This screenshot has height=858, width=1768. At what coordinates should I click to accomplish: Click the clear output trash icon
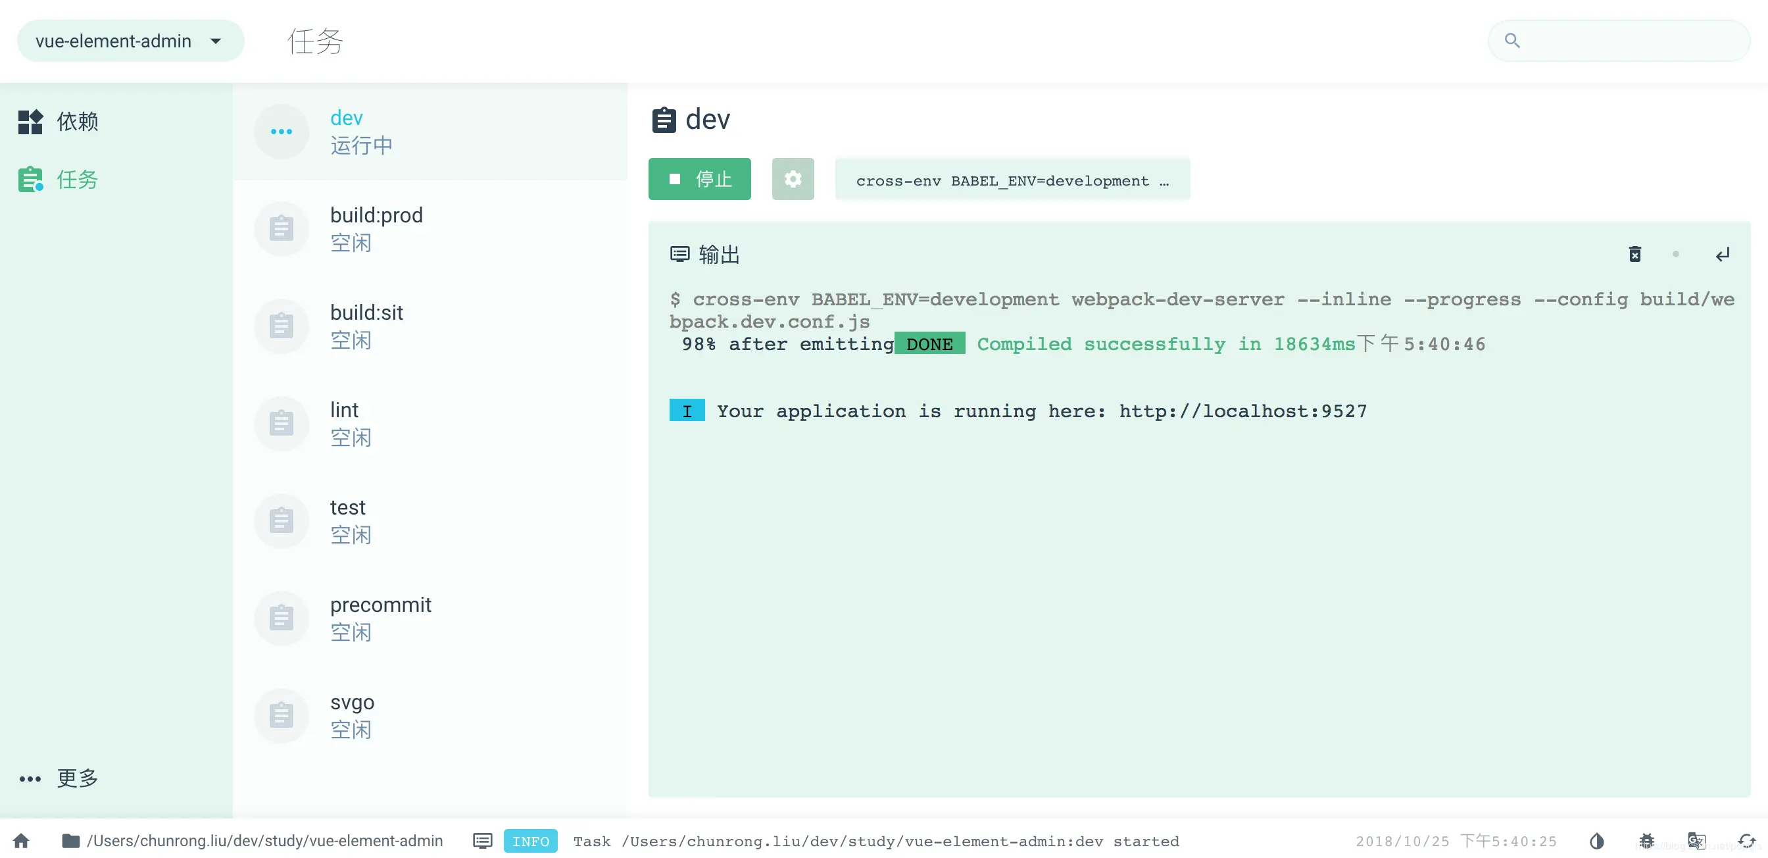tap(1635, 255)
